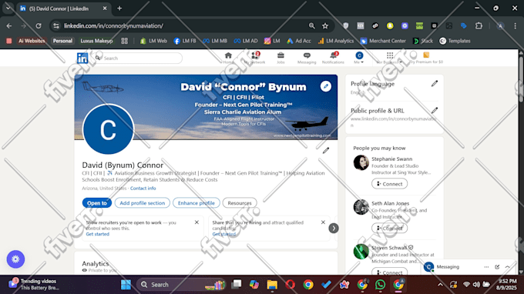Open LinkedIn Home icon
The height and width of the screenshot is (294, 524).
click(228, 55)
